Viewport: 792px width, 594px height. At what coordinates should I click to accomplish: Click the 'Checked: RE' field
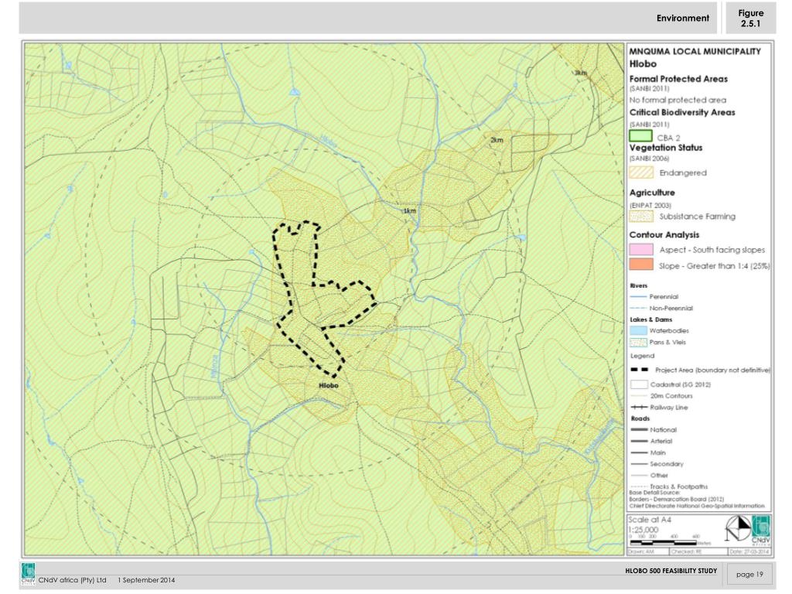coord(698,551)
